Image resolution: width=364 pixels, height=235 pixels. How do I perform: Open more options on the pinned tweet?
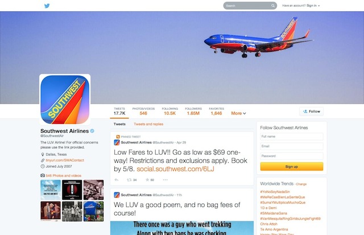[166, 180]
